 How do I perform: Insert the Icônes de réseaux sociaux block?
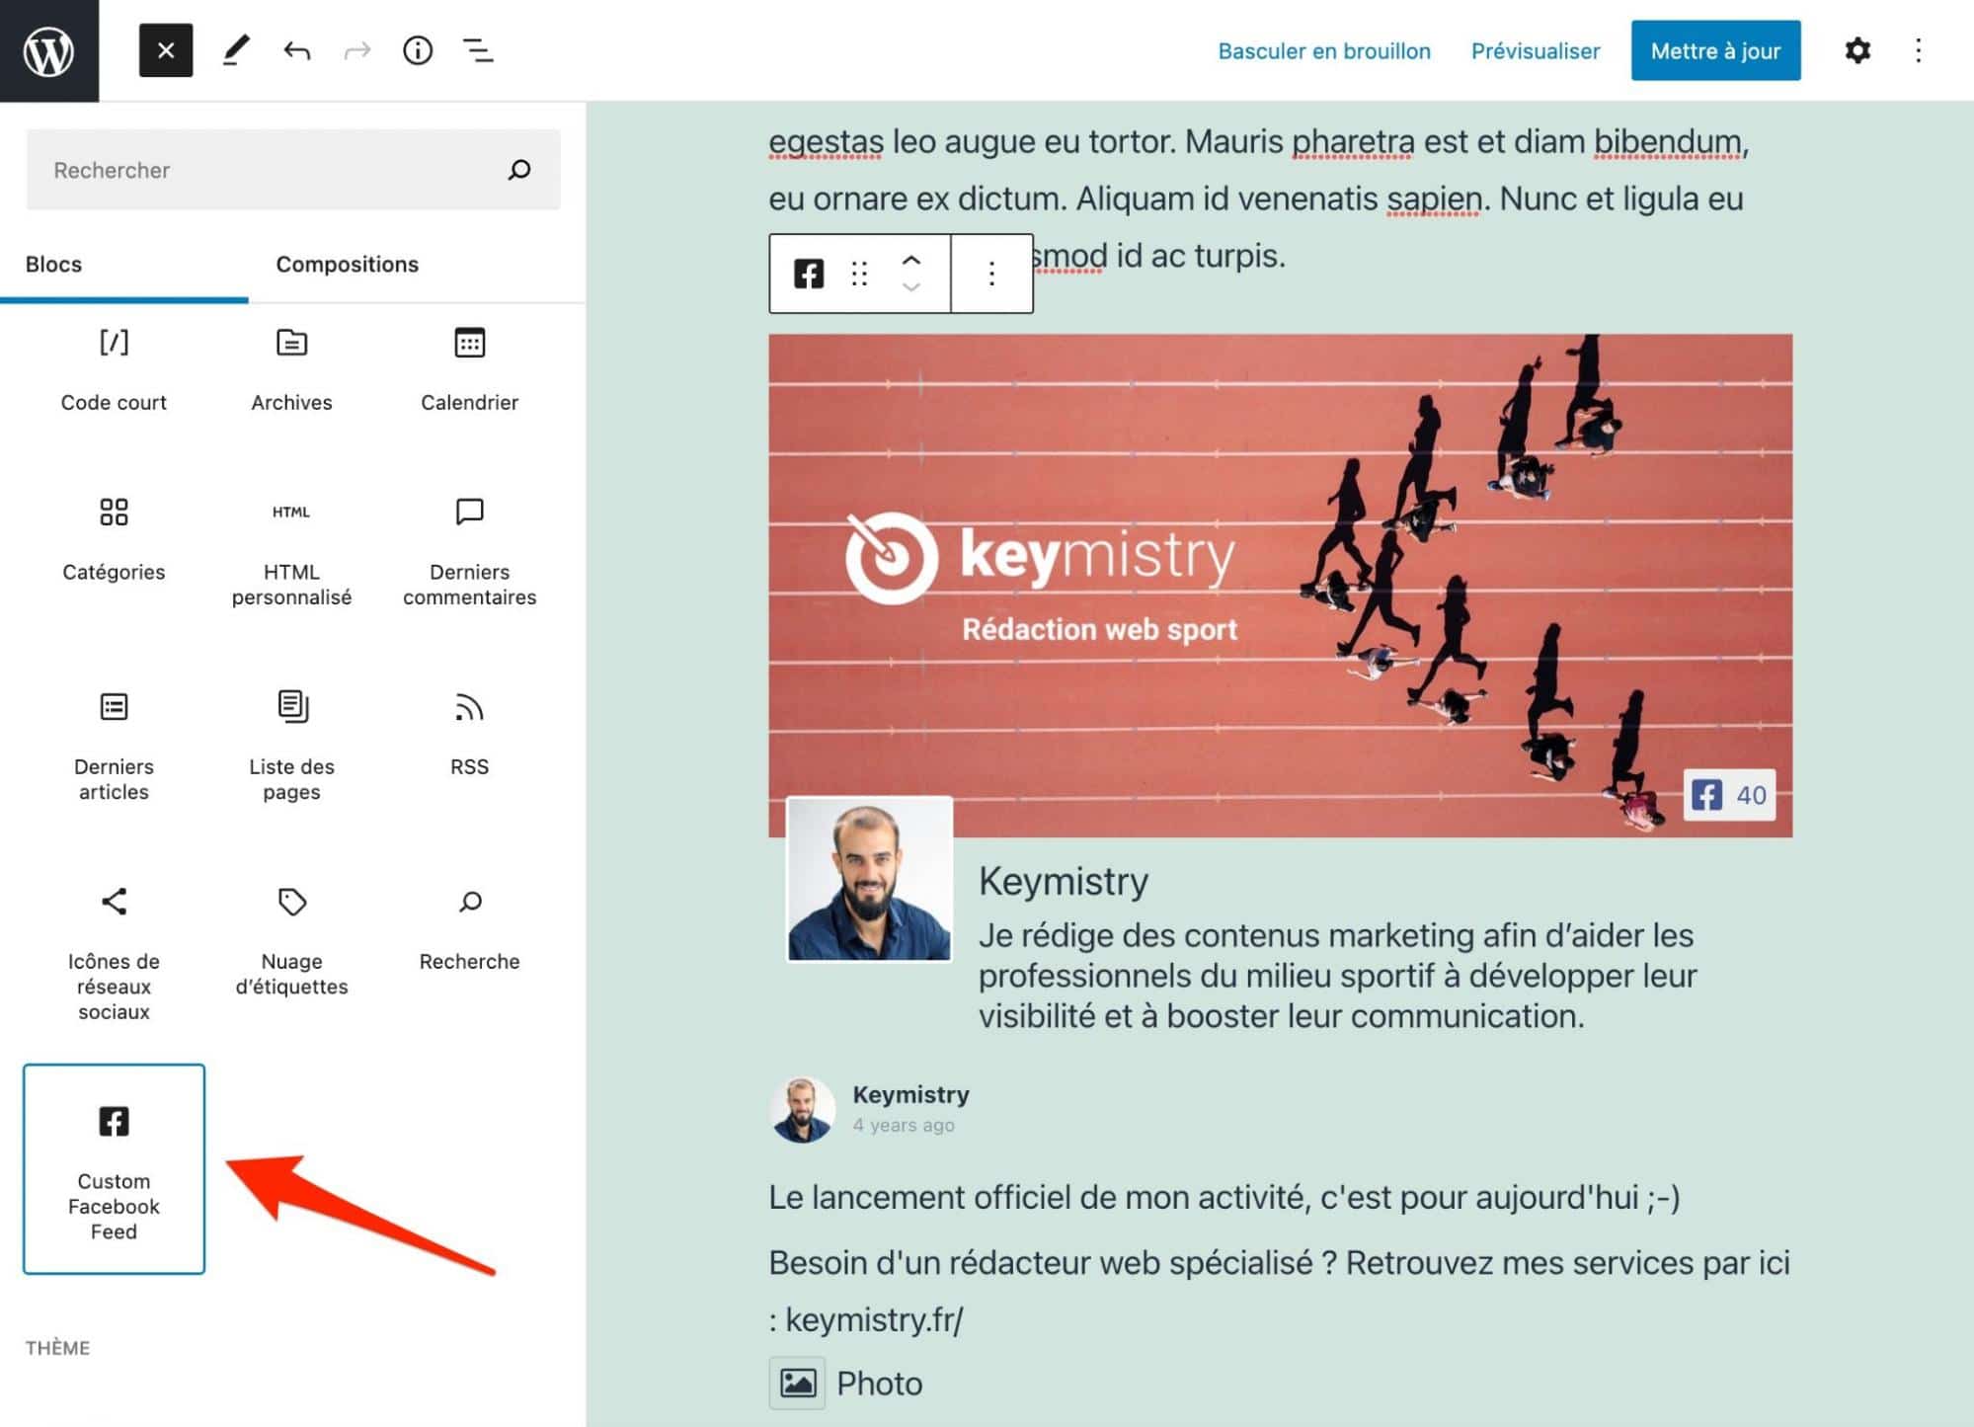[x=114, y=955]
